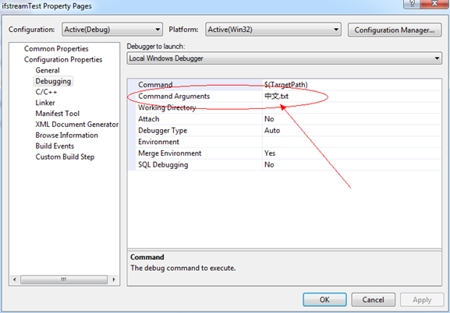
Task: Open the Platform dropdown
Action: (x=273, y=30)
